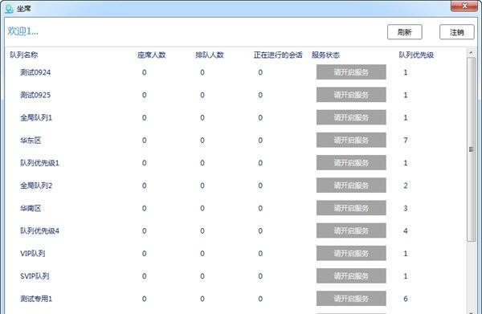The width and height of the screenshot is (482, 314).
Task: Select queue name 全局队列2
Action: (x=36, y=186)
